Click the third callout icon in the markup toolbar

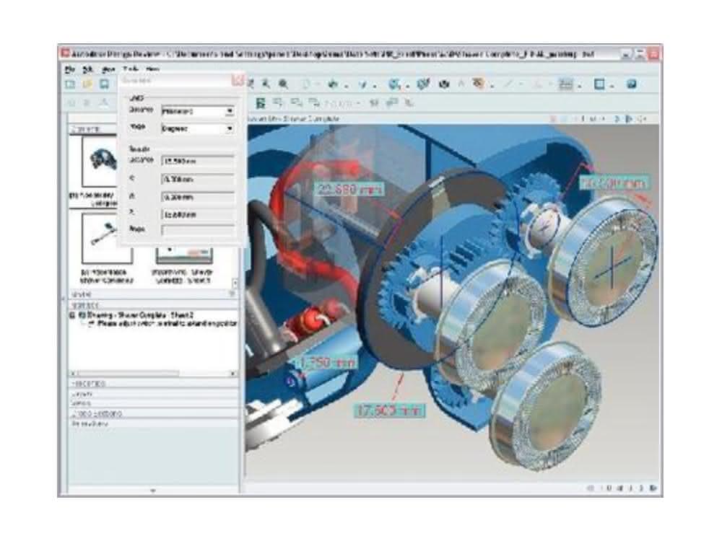(297, 102)
